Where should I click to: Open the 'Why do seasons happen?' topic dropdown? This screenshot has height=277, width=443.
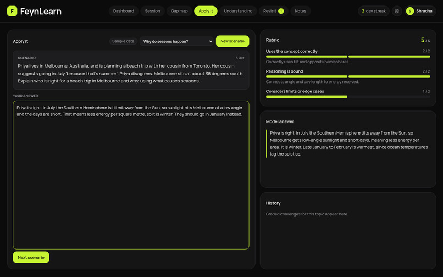pyautogui.click(x=177, y=41)
